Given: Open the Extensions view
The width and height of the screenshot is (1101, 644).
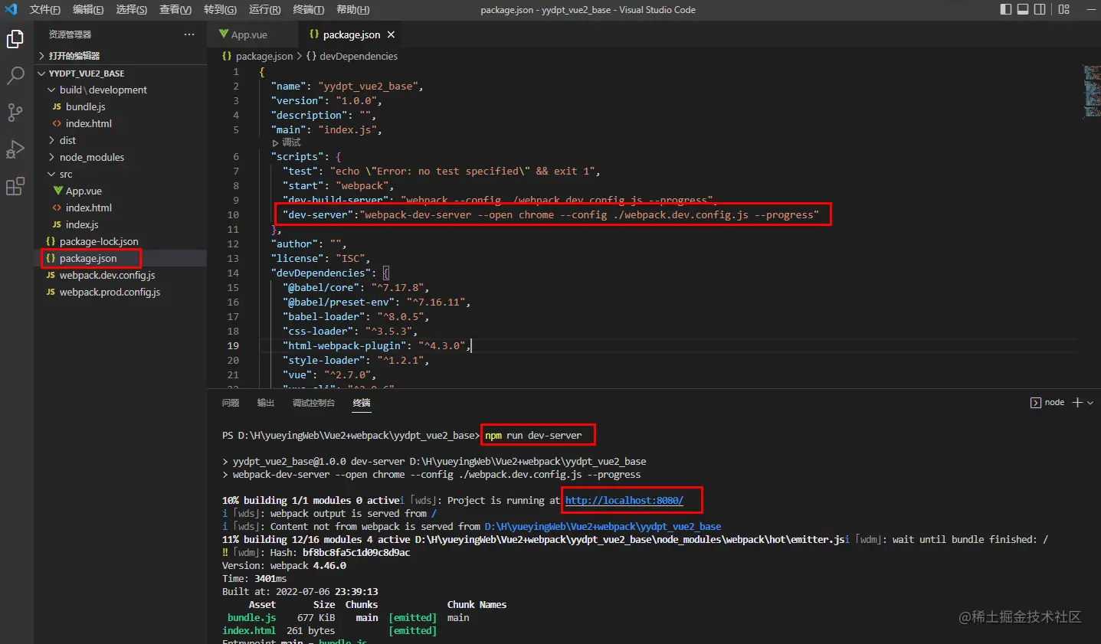Looking at the screenshot, I should coord(15,186).
